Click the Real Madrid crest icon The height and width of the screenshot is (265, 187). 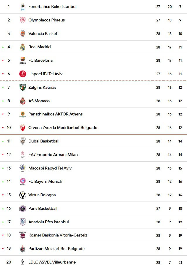[x=23, y=47]
